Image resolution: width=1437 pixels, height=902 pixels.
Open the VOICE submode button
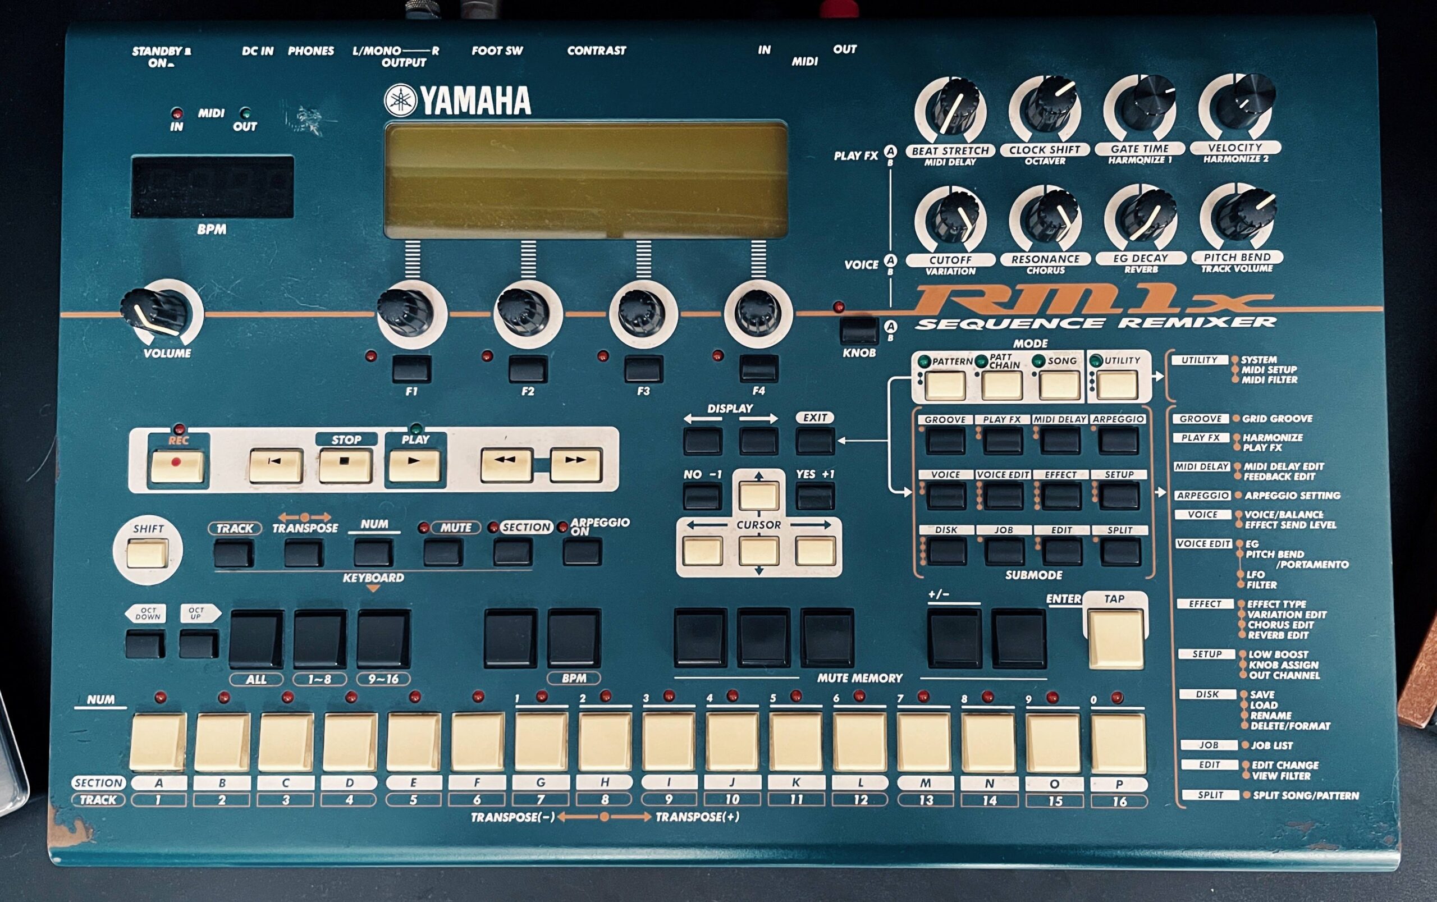tap(946, 495)
